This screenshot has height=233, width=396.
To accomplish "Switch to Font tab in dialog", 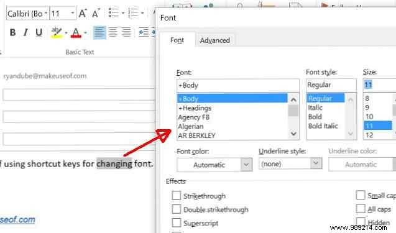I will click(x=177, y=40).
